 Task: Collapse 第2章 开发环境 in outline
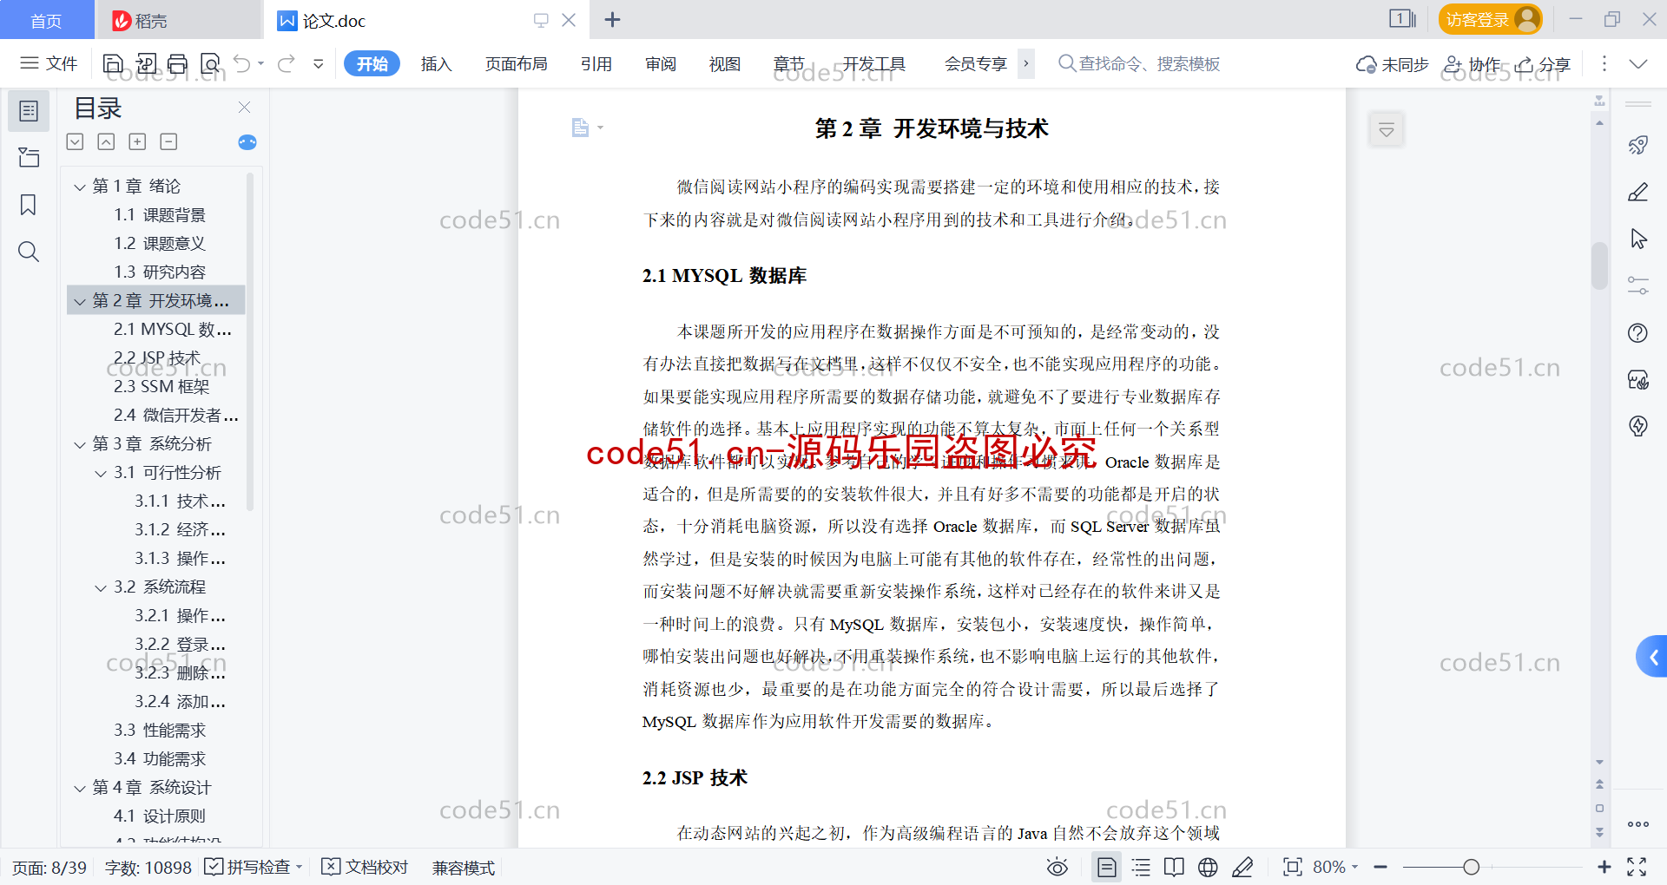click(80, 301)
